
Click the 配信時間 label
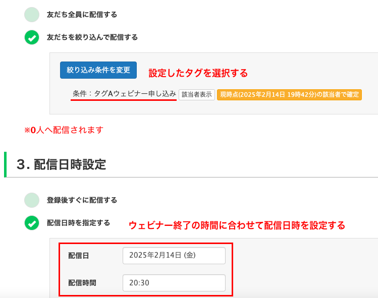[x=82, y=283]
